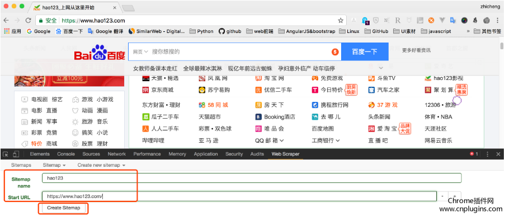Open the javascript bookmarks folder
505x216 pixels.
coord(436,31)
